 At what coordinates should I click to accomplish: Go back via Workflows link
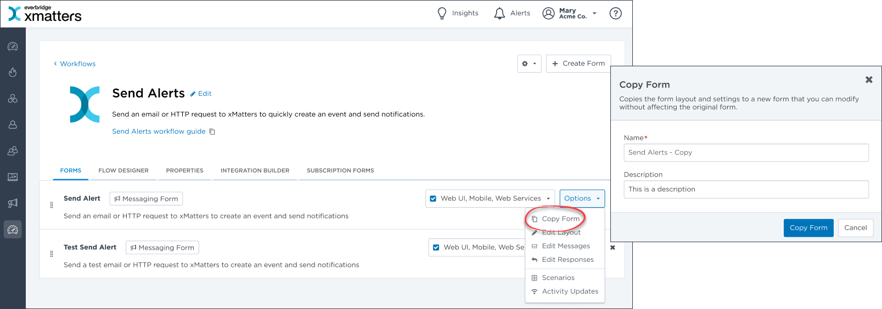tap(75, 64)
